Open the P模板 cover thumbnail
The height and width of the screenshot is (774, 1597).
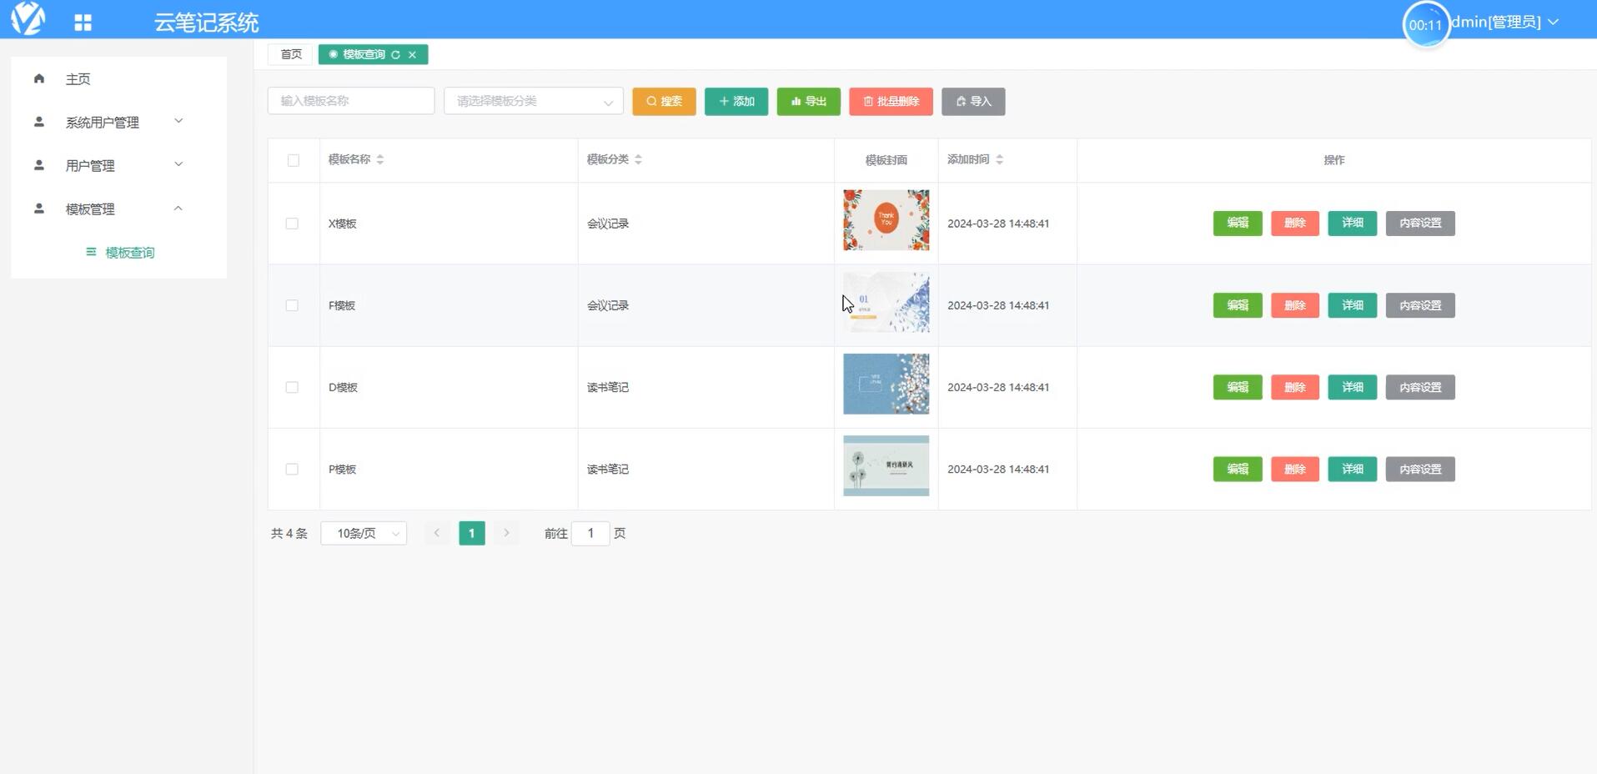click(x=886, y=465)
